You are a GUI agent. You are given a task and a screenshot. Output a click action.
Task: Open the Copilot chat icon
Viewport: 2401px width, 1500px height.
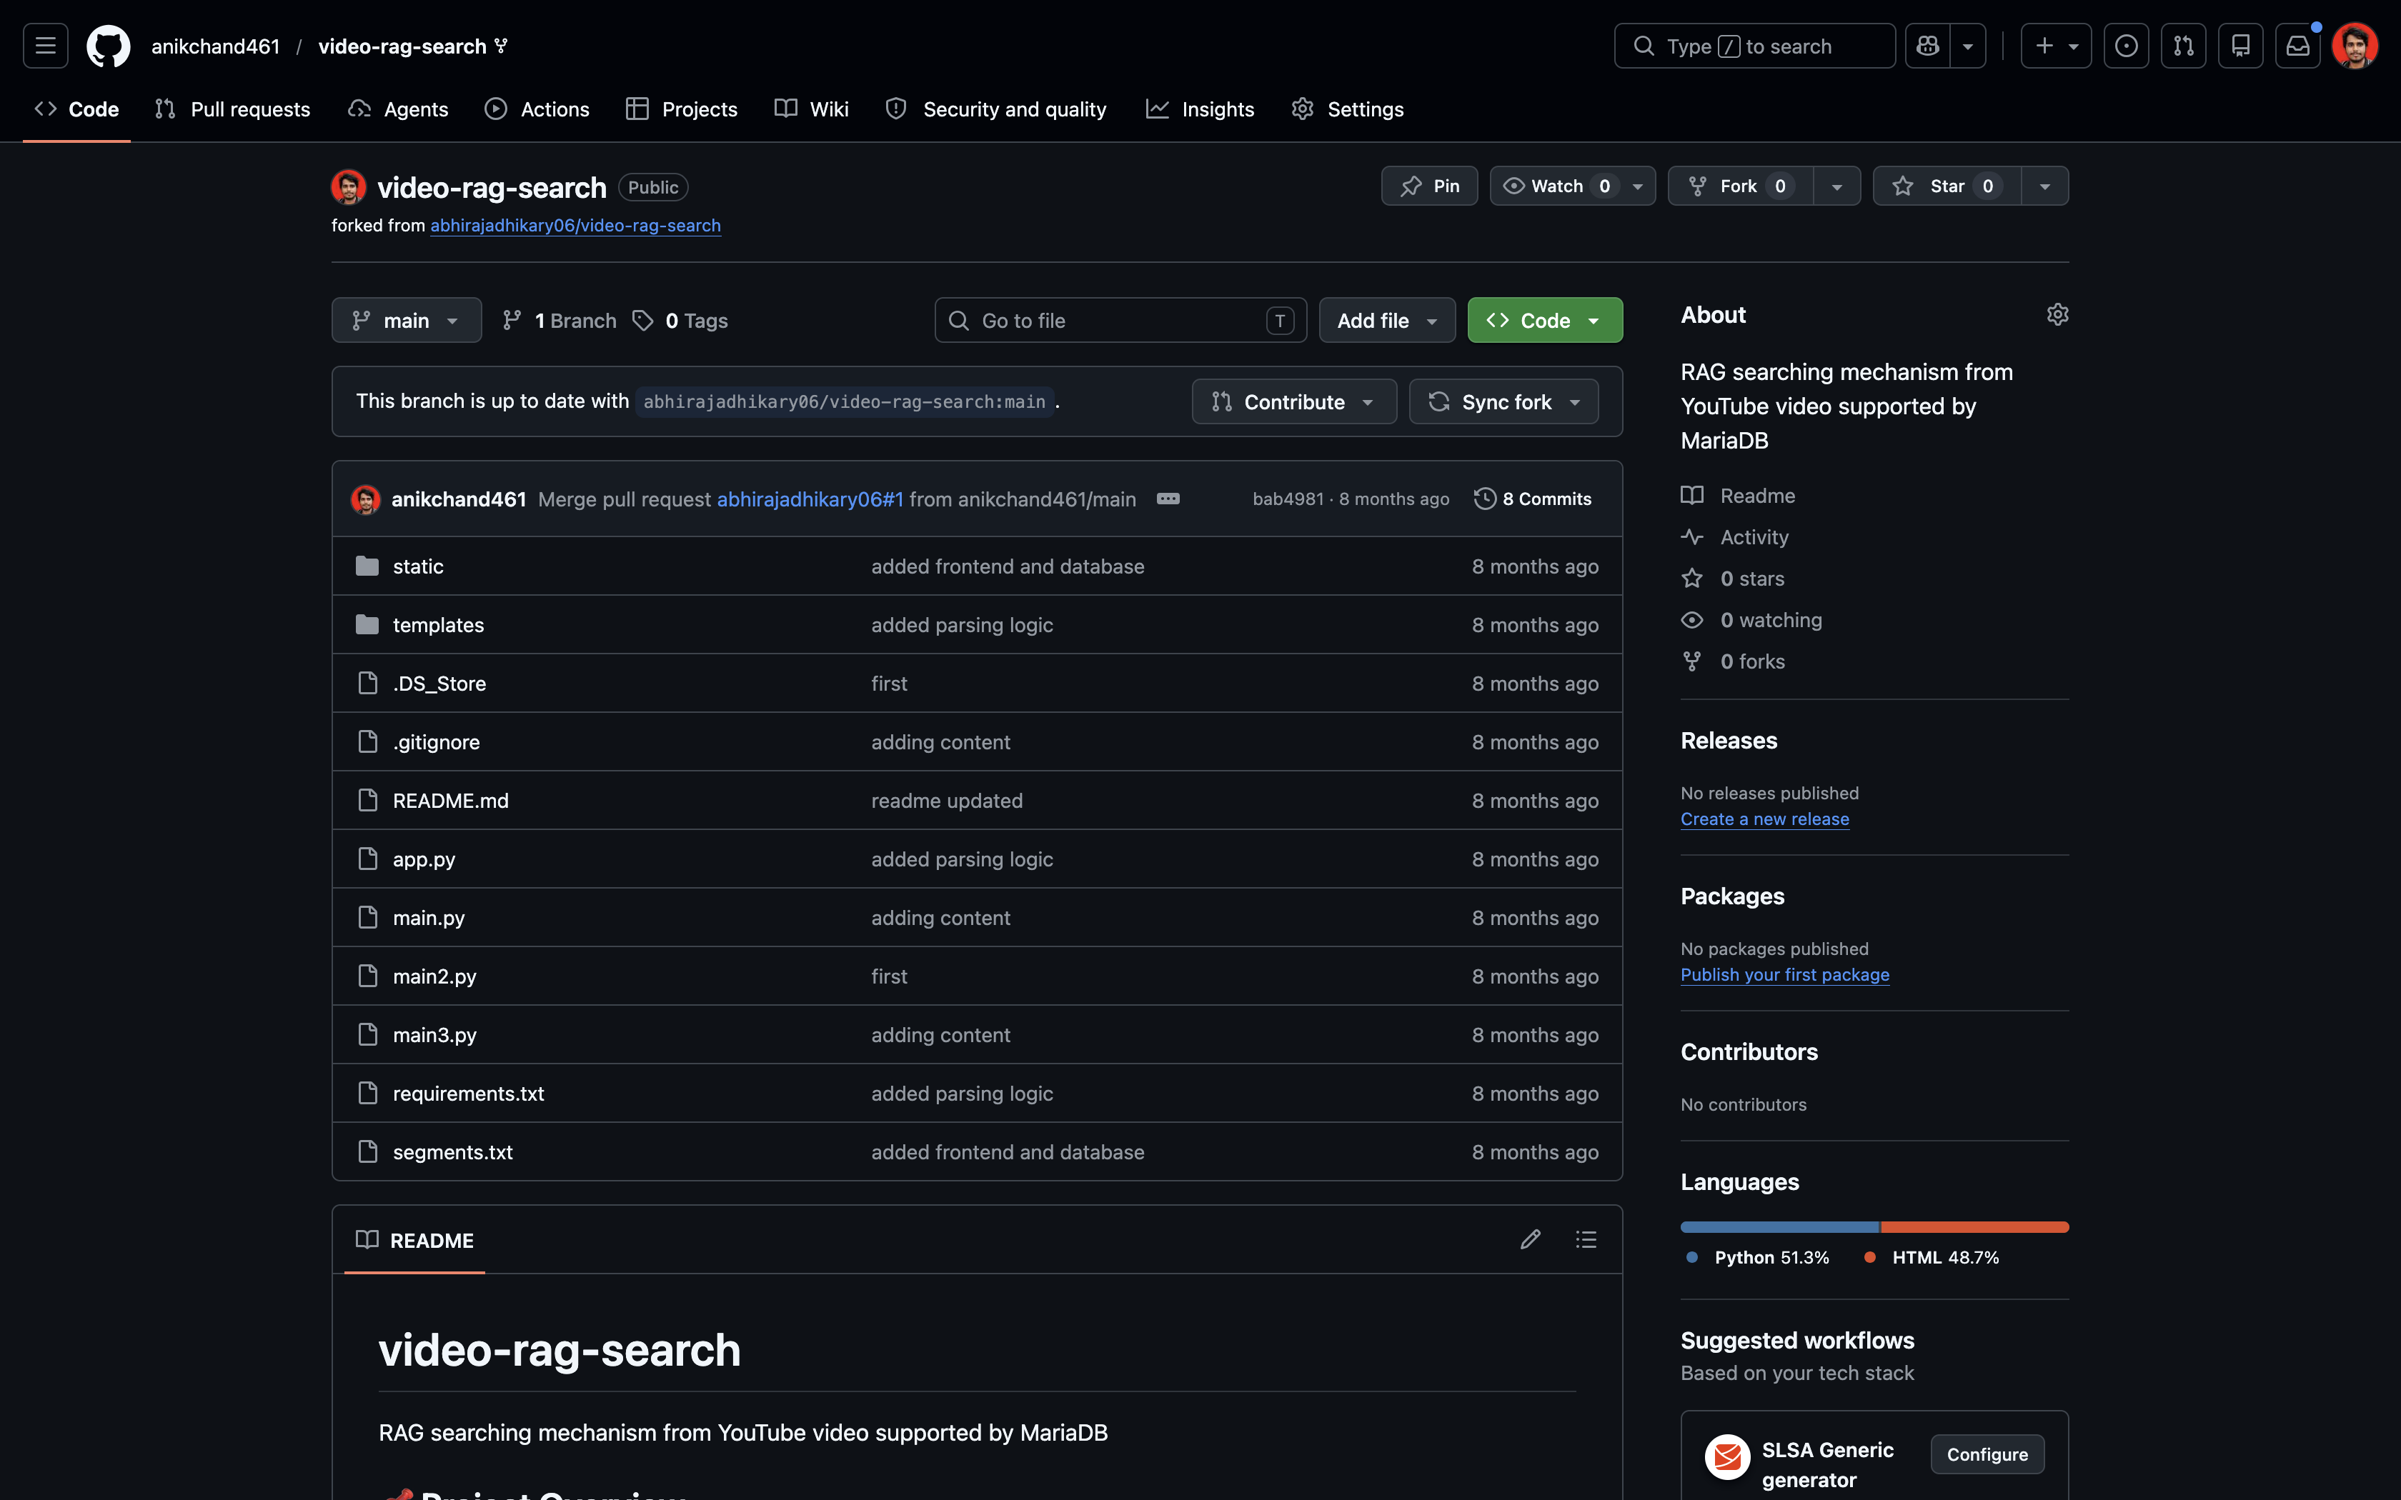(1928, 46)
